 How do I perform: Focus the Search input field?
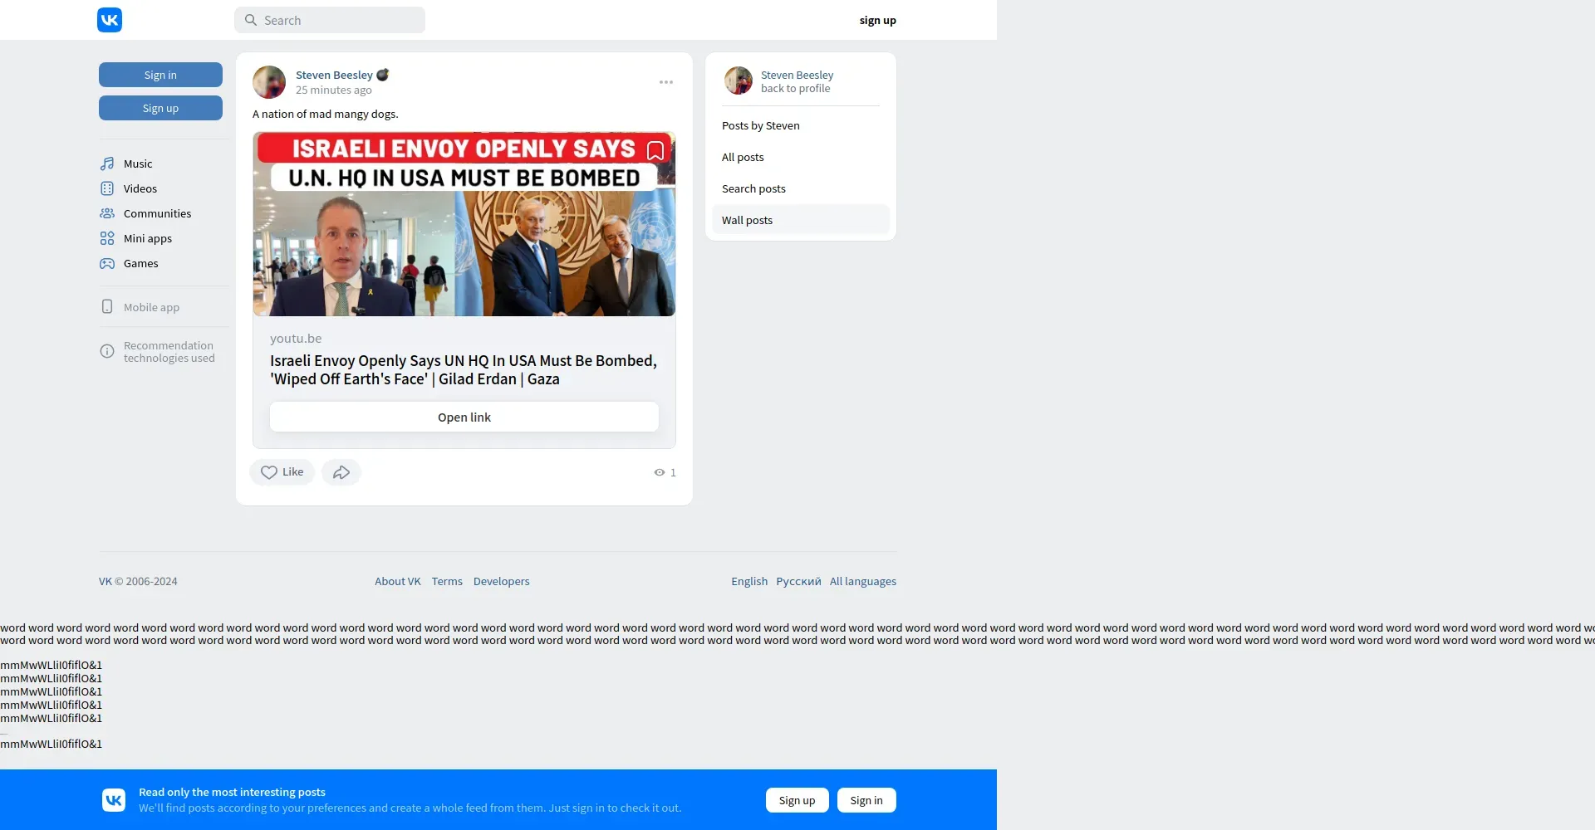click(x=330, y=20)
